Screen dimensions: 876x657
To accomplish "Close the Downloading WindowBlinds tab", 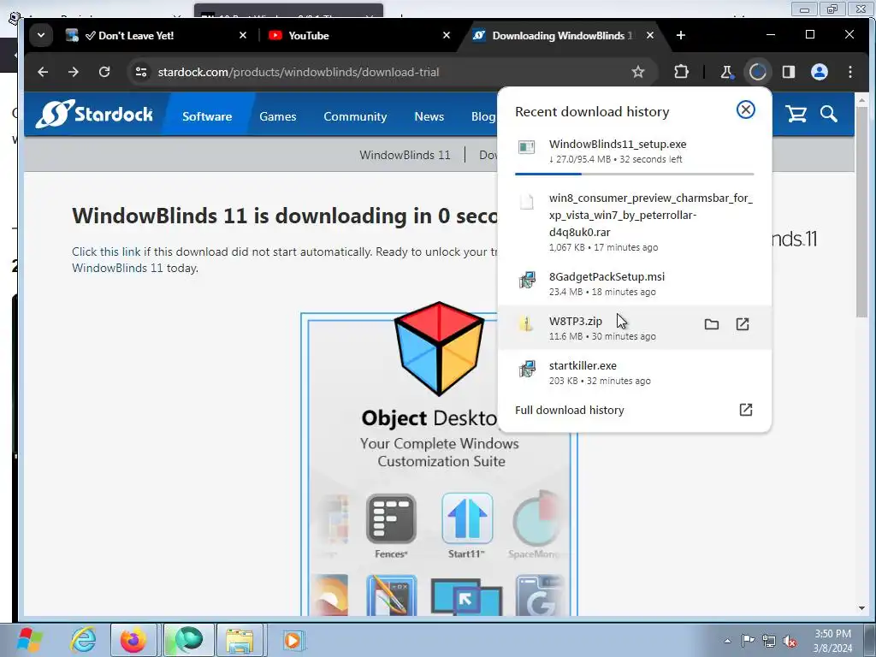I will tap(650, 35).
